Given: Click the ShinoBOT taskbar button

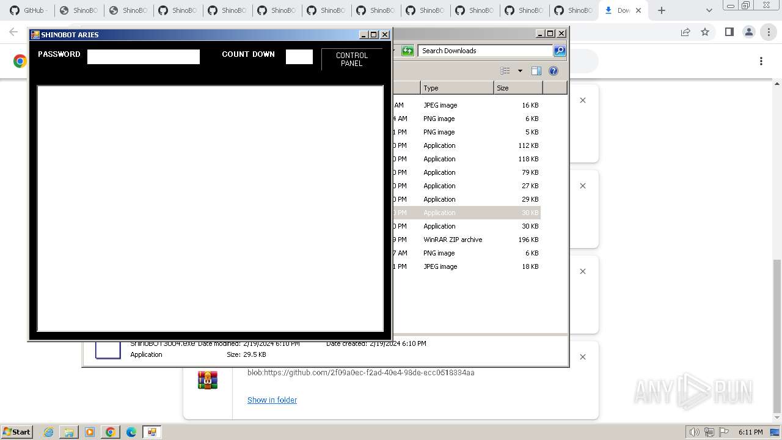Looking at the screenshot, I should pos(152,432).
